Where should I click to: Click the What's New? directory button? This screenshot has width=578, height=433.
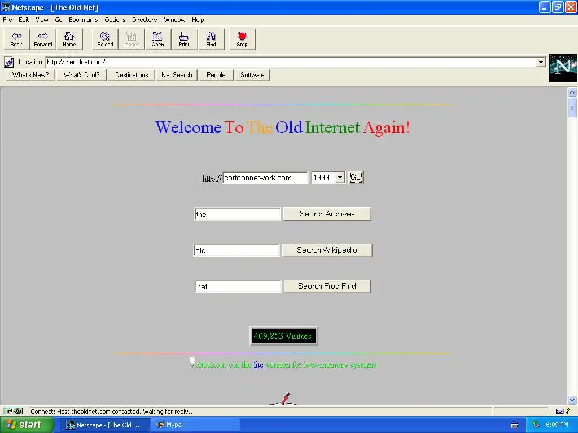pyautogui.click(x=30, y=75)
